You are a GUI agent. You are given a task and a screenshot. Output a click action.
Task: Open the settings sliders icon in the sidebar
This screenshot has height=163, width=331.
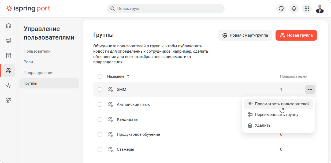pyautogui.click(x=9, y=100)
